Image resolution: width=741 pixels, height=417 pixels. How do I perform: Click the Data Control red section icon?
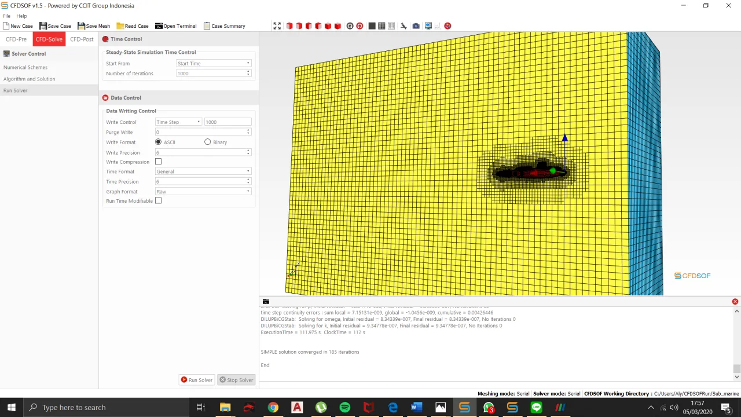click(105, 98)
